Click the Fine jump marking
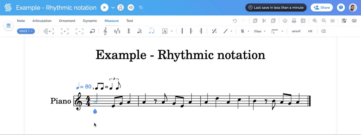Viewport: 361px width, 135px height. pyautogui.click(x=258, y=31)
